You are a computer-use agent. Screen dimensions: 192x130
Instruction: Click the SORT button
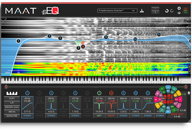point(12,98)
